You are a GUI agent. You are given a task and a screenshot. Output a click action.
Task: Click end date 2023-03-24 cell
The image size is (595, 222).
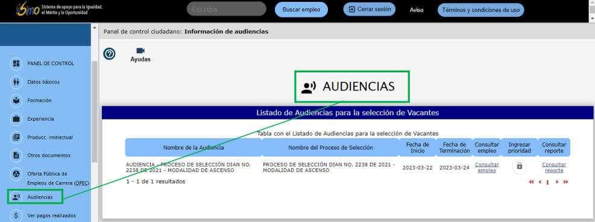[x=454, y=168]
